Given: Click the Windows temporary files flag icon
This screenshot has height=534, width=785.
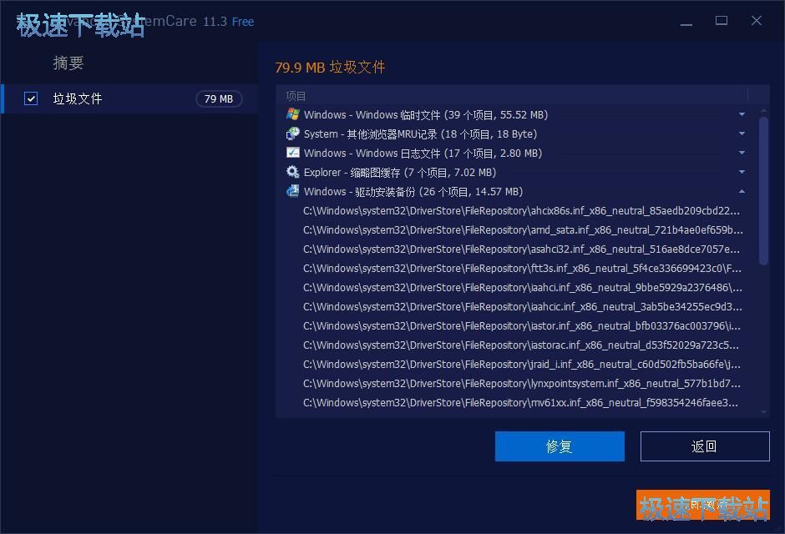Looking at the screenshot, I should [293, 114].
